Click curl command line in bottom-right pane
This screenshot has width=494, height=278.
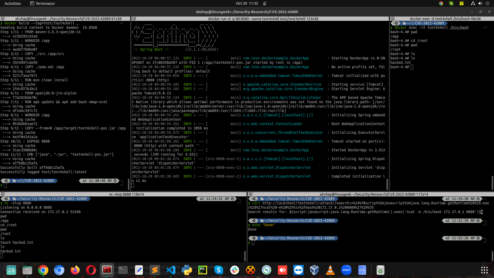(x=368, y=205)
